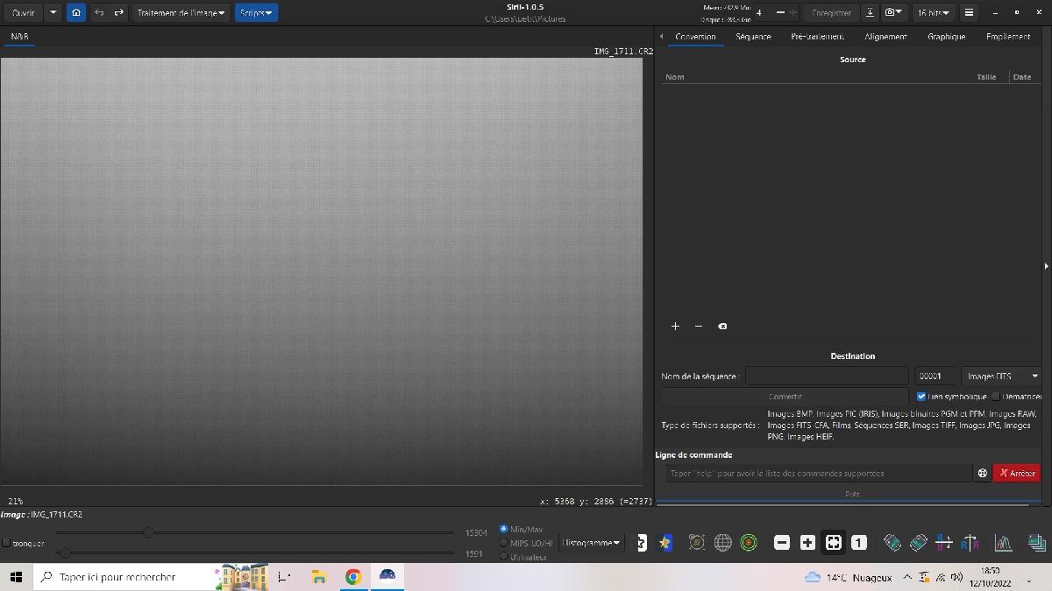Collapse right panel with side arrow

pyautogui.click(x=1047, y=265)
